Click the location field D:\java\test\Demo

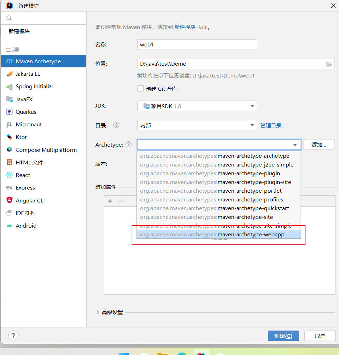coord(236,64)
